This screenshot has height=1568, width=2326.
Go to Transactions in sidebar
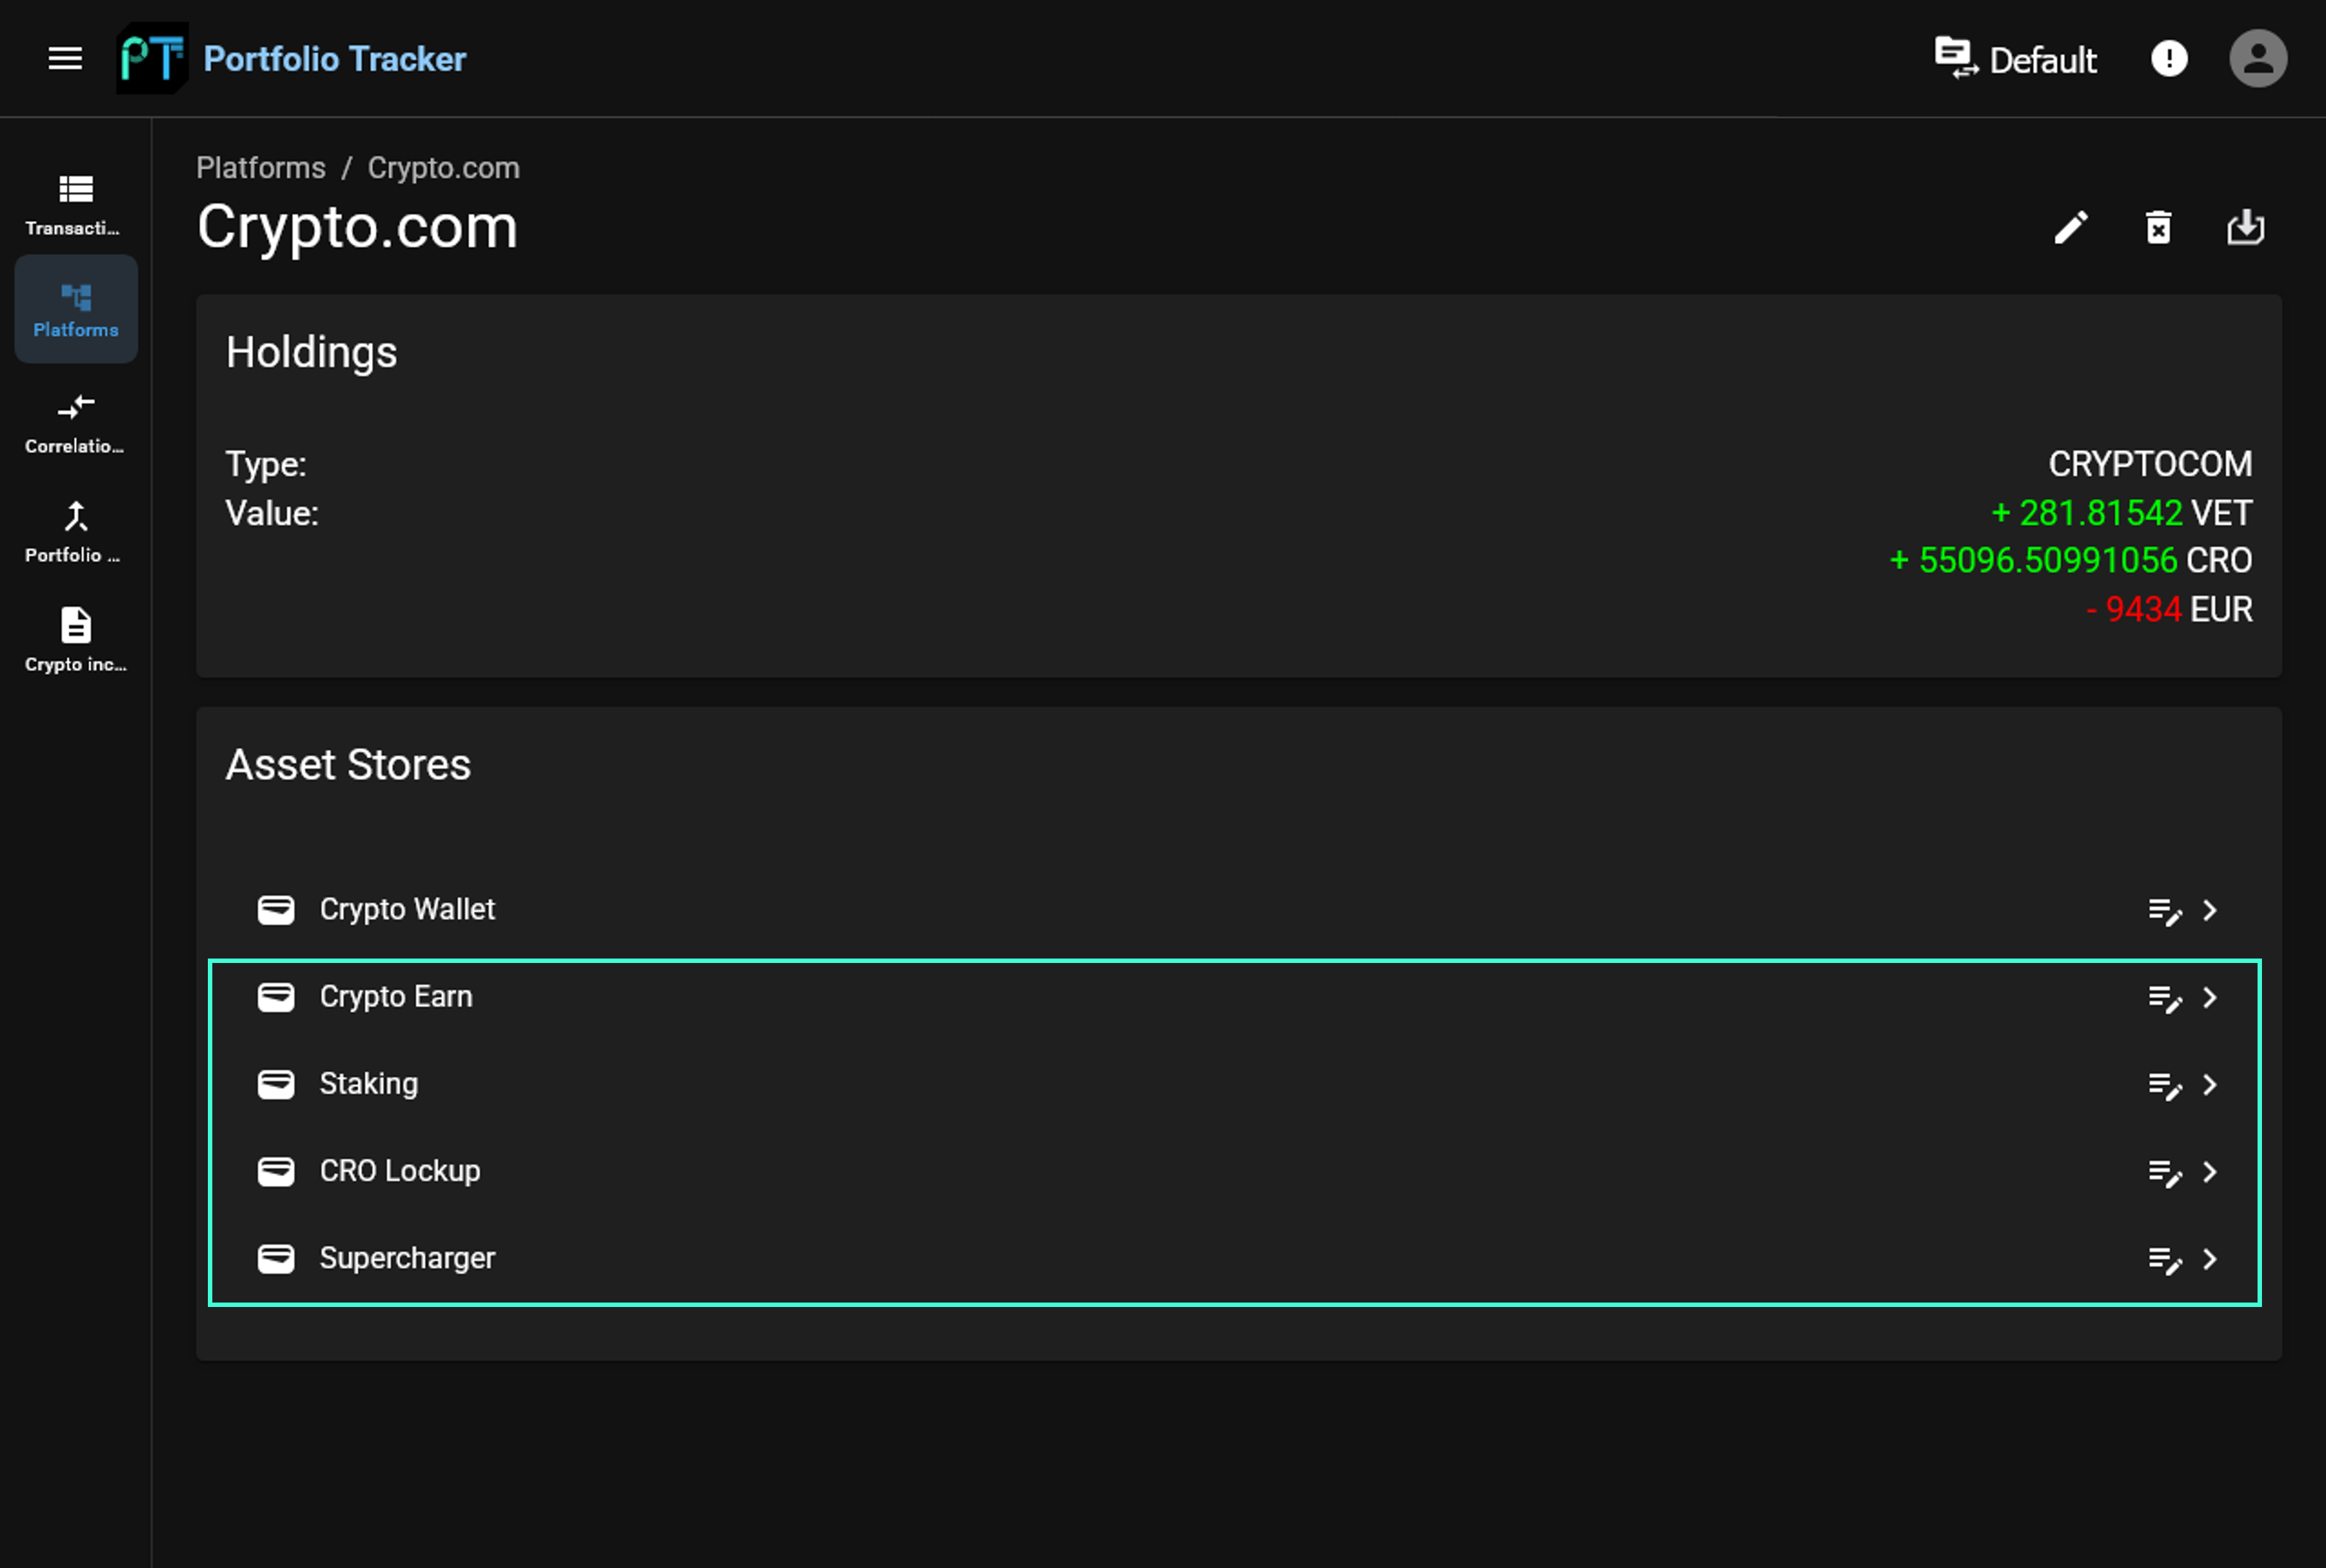tap(76, 206)
